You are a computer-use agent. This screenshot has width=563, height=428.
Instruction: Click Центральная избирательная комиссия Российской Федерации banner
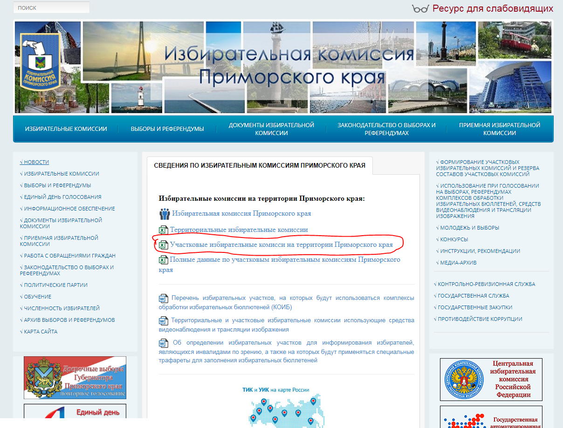point(491,379)
